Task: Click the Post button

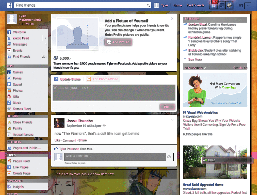Action: tap(167, 107)
